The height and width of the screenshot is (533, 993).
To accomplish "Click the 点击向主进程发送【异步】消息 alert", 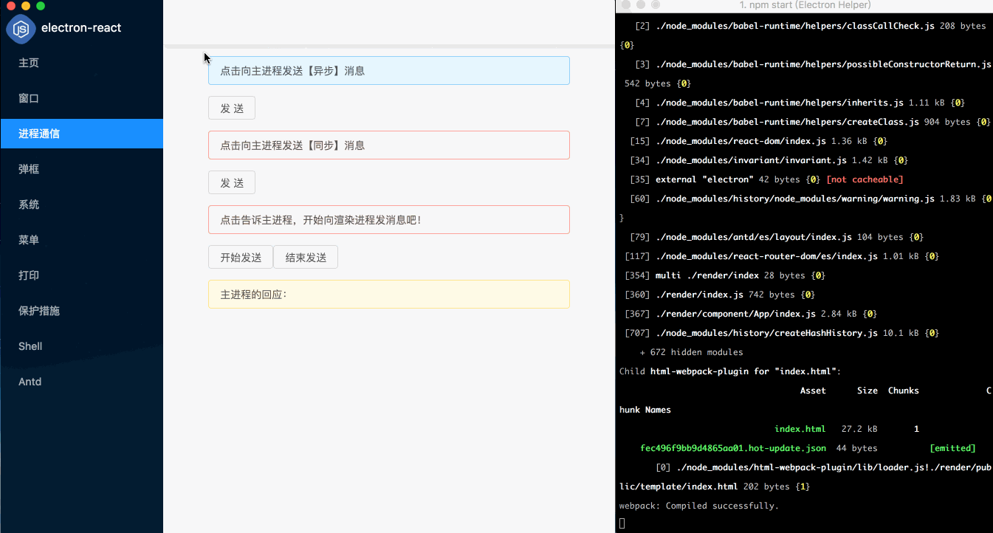I will 389,71.
